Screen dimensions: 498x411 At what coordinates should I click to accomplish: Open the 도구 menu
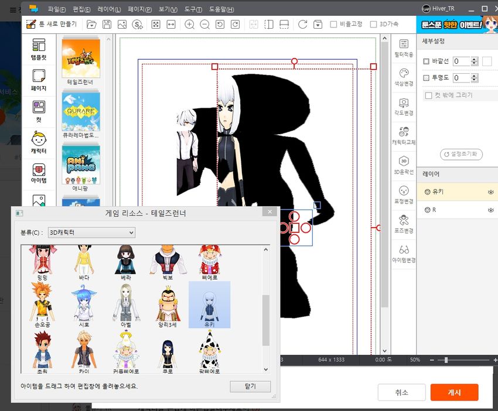coord(193,9)
